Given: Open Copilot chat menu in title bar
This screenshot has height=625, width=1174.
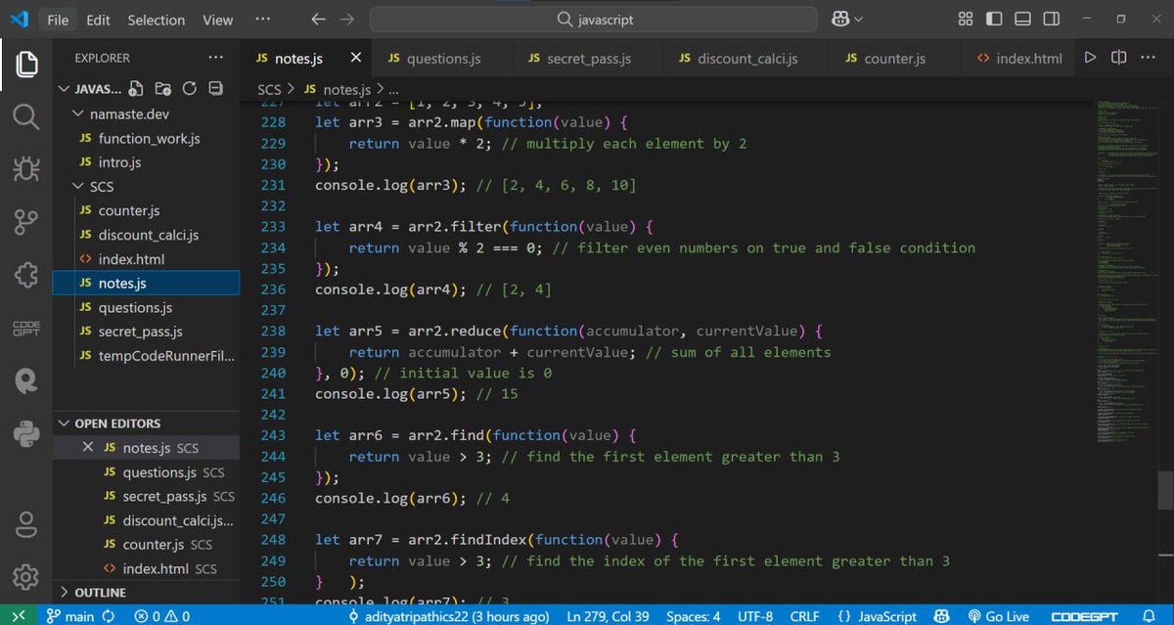Looking at the screenshot, I should pos(847,20).
